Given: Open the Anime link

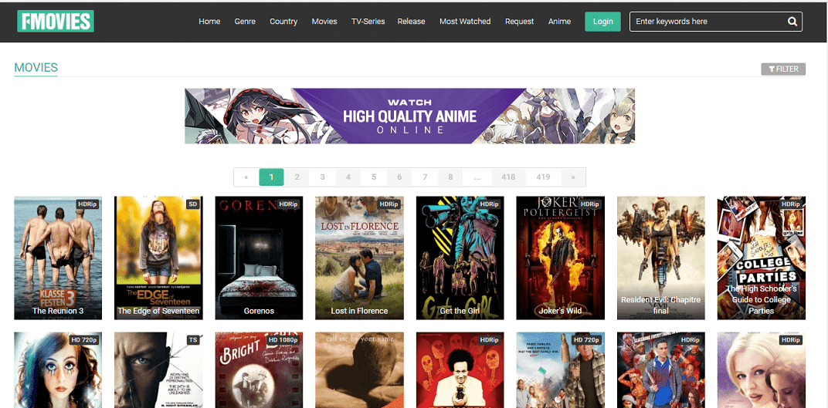Looking at the screenshot, I should tap(559, 22).
